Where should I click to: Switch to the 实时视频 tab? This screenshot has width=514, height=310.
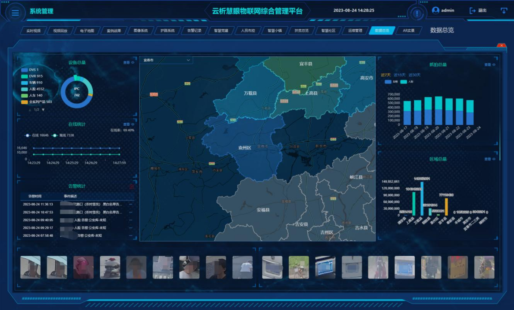coord(33,31)
